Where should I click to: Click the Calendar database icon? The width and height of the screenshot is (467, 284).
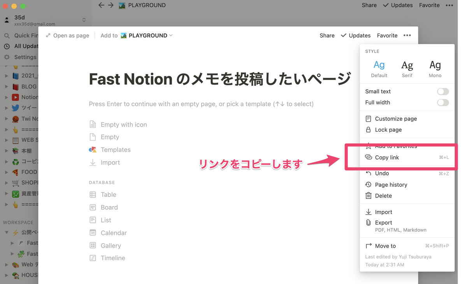pyautogui.click(x=93, y=233)
